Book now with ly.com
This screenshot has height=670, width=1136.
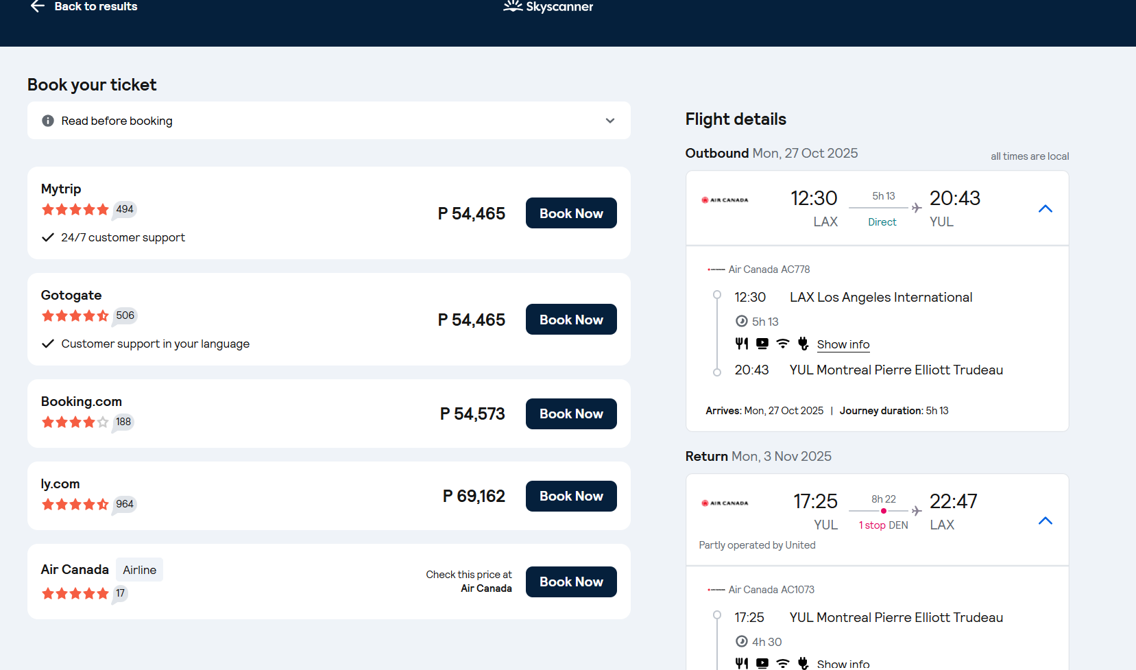click(x=571, y=496)
